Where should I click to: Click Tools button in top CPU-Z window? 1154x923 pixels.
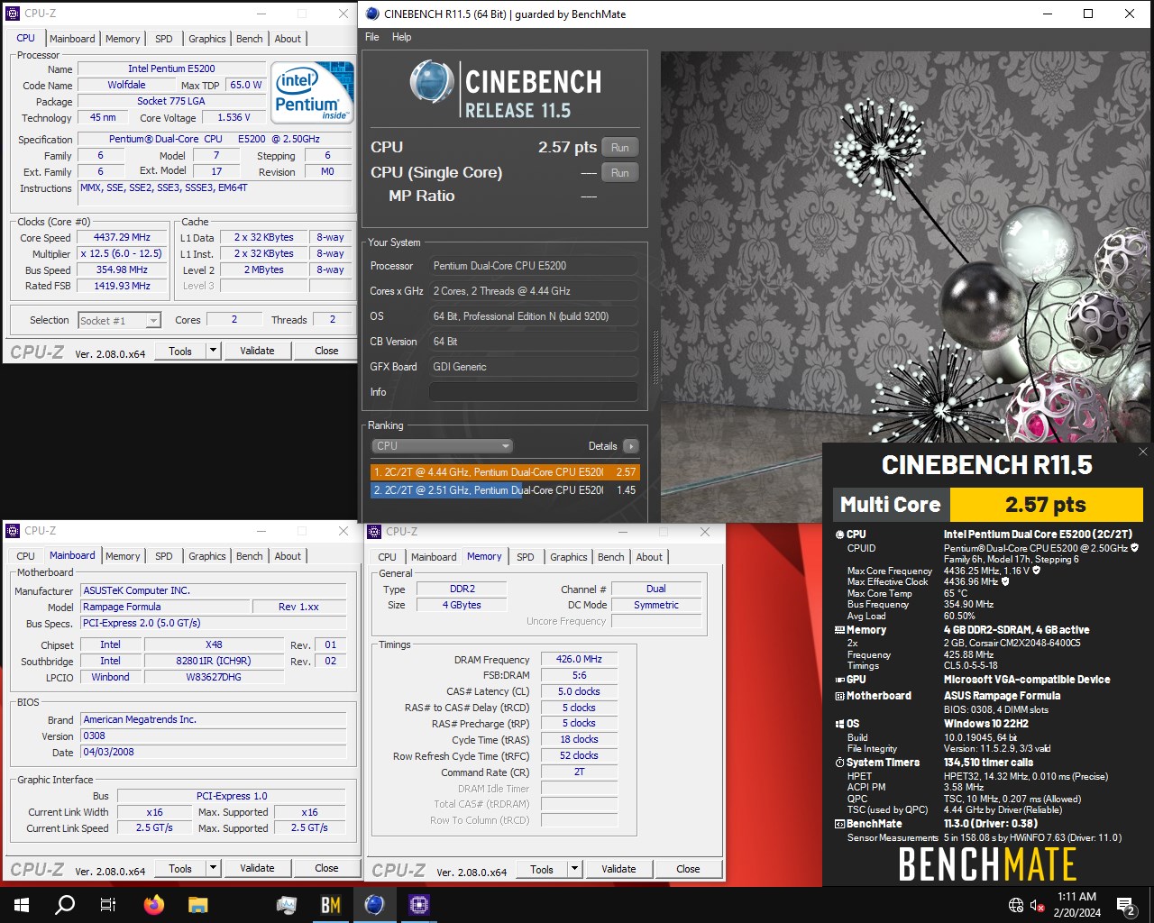coord(180,351)
